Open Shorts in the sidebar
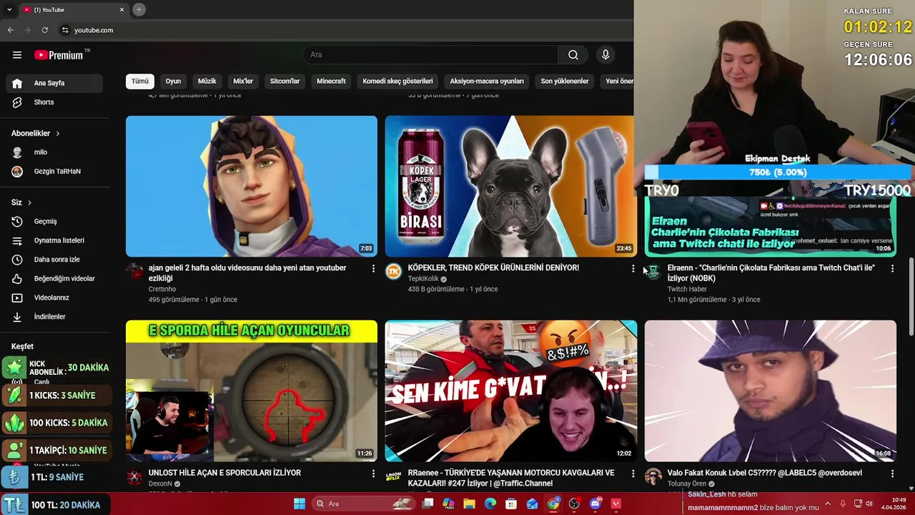 pyautogui.click(x=54, y=102)
